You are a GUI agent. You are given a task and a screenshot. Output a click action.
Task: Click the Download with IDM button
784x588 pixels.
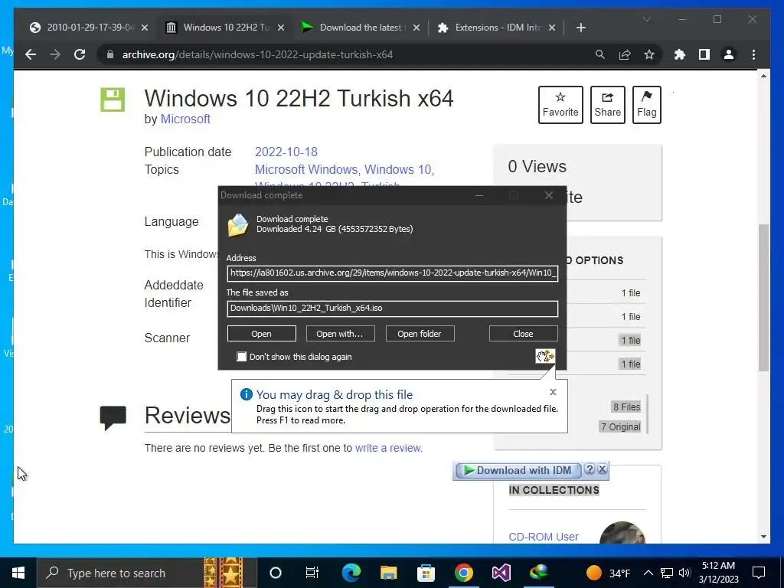pos(518,470)
